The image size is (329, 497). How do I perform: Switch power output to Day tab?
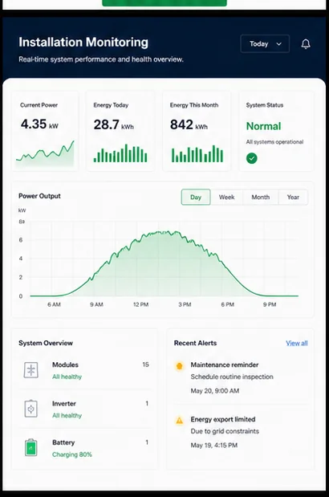click(196, 198)
